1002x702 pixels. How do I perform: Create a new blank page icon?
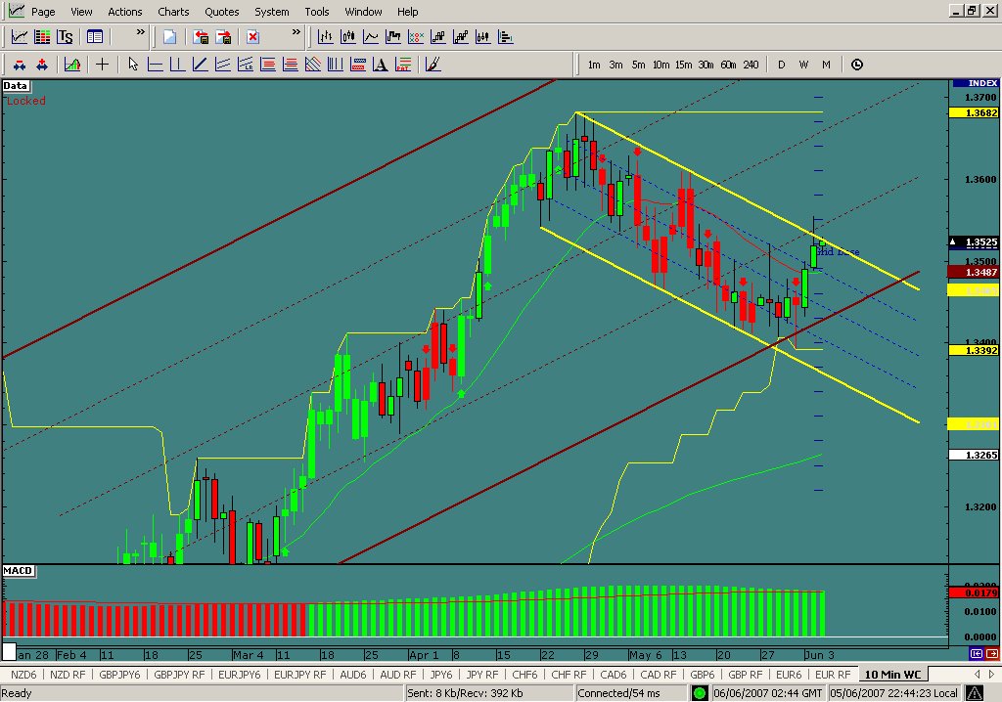click(169, 37)
